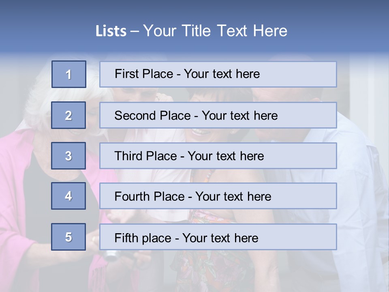The image size is (389, 292).
Task: Click the number 1 box
Action: click(68, 74)
